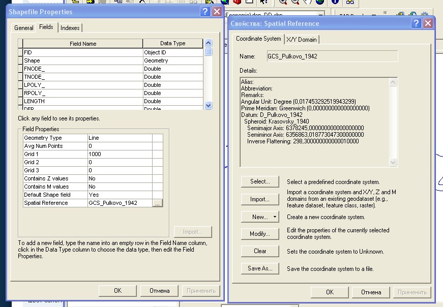Close the Spatial Reference dialog window

(428, 23)
